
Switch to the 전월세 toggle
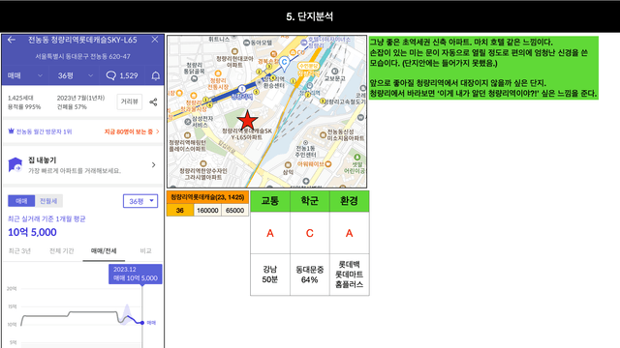pyautogui.click(x=48, y=201)
